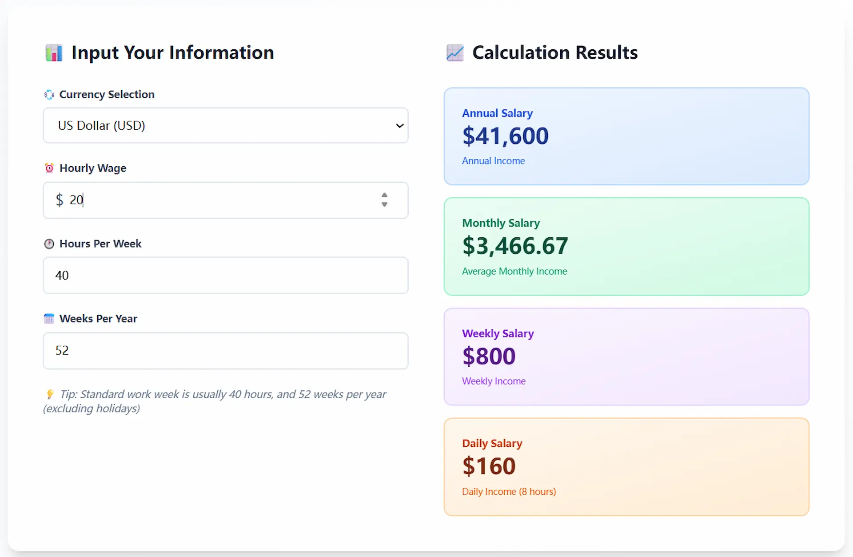The image size is (853, 557).
Task: Click the stopwatch icon beside Hours Per Week
Action: click(x=49, y=243)
